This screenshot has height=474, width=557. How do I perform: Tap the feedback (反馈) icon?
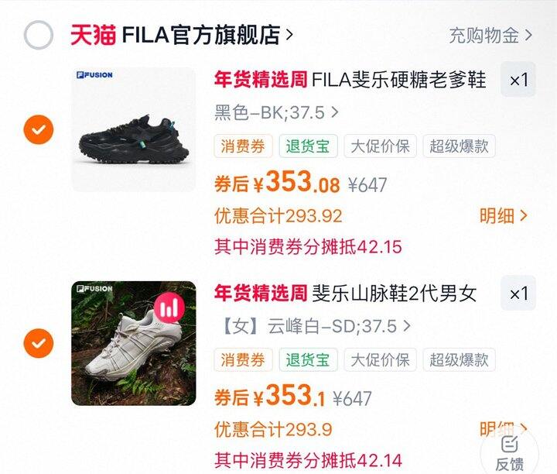(509, 452)
